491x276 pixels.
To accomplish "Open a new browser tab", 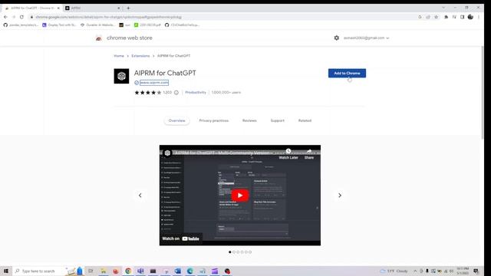I will 128,8.
